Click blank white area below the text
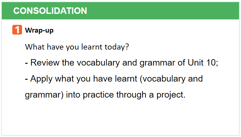The width and height of the screenshot is (241, 137). [120, 118]
